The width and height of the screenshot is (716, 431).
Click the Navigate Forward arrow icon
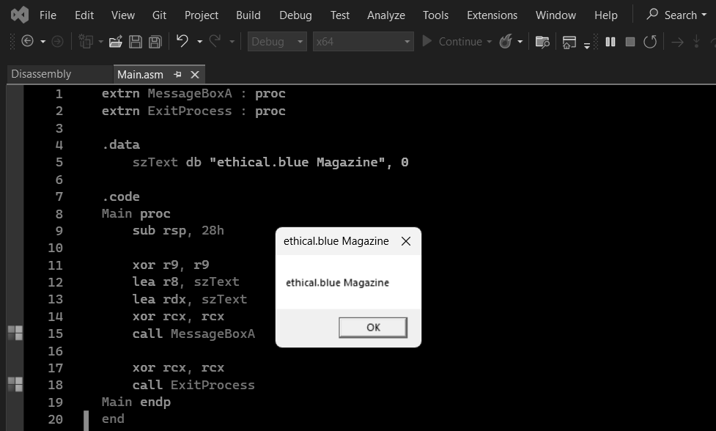tap(57, 42)
